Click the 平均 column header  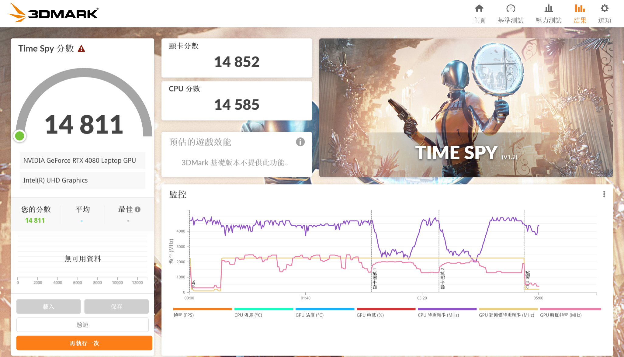click(82, 209)
